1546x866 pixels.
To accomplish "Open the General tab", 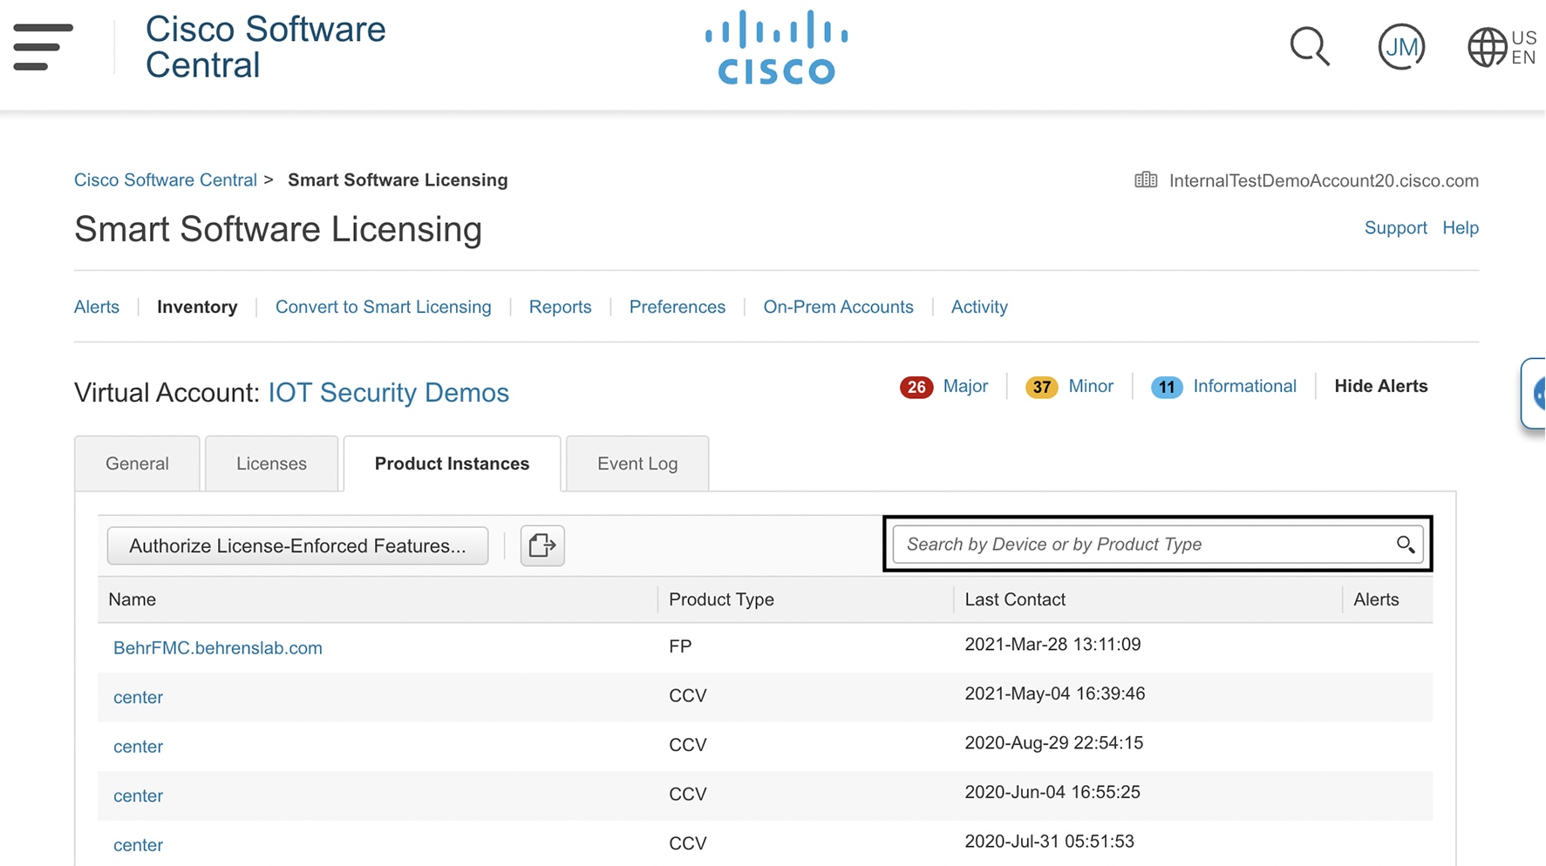I will (137, 463).
